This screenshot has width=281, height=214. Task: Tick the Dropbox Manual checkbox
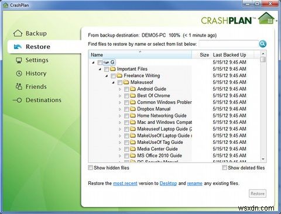click(126, 109)
